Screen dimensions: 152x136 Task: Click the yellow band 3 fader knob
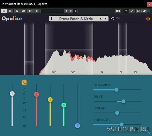(50, 100)
